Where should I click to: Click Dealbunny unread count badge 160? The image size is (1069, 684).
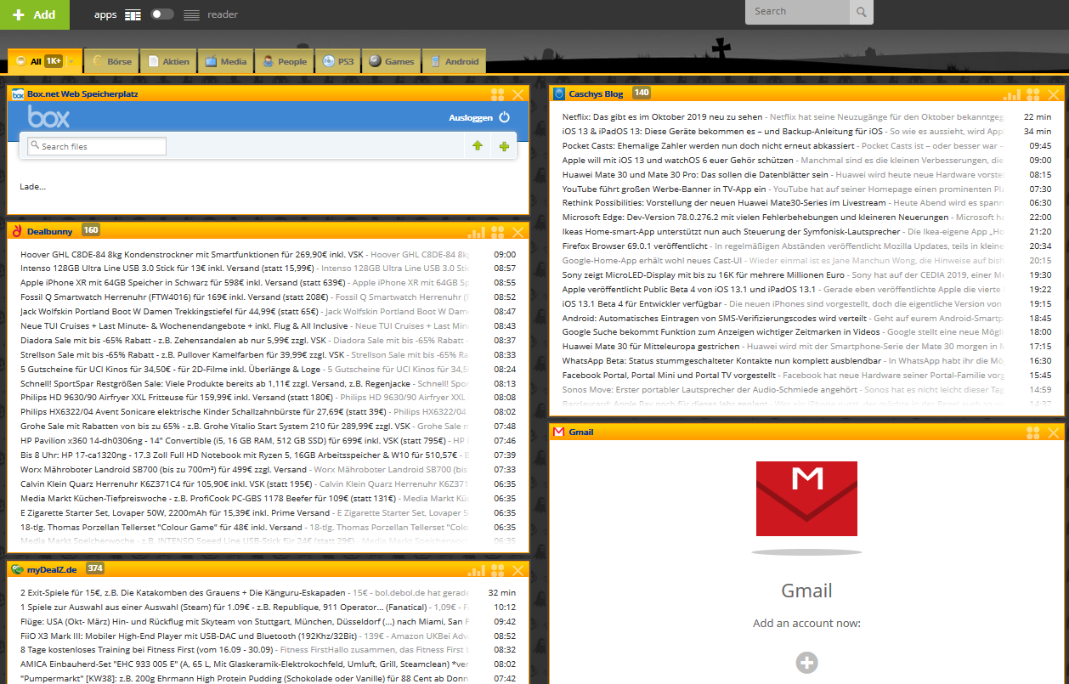[x=91, y=230]
